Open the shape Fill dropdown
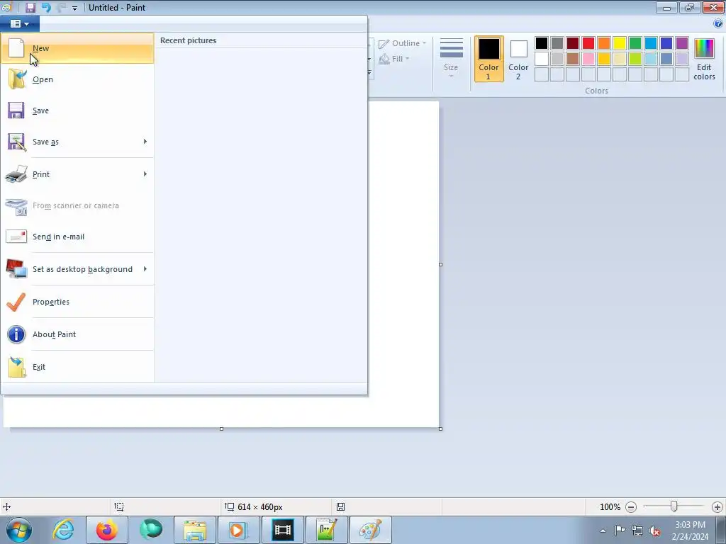Image resolution: width=726 pixels, height=544 pixels. coord(394,59)
